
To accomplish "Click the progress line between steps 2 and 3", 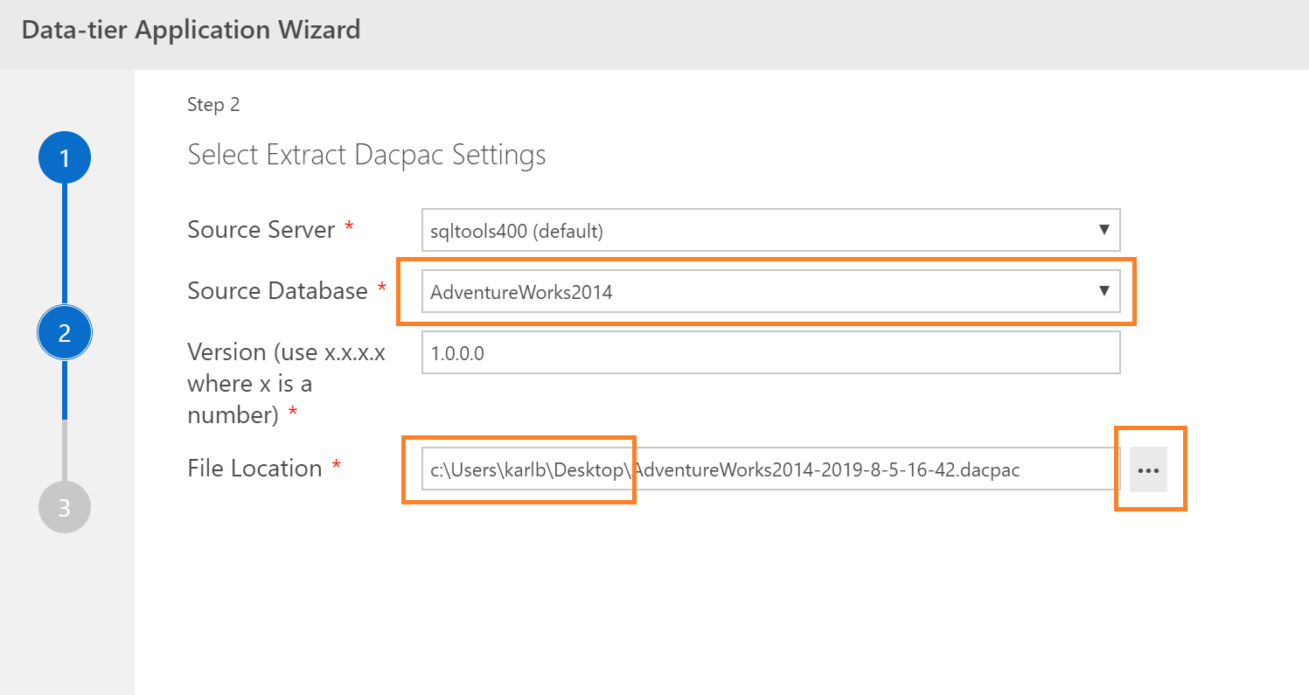I will point(64,420).
